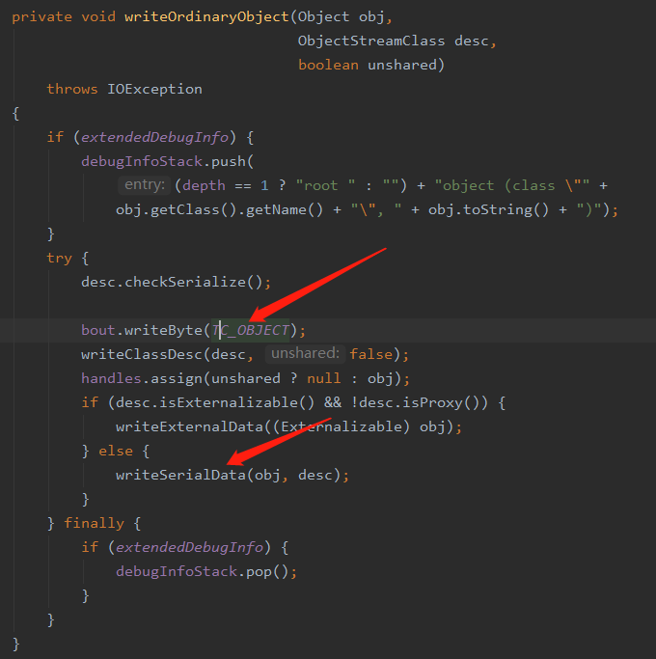Screen dimensions: 656x659
Task: Click the writeSerialData method call
Action: (180, 475)
